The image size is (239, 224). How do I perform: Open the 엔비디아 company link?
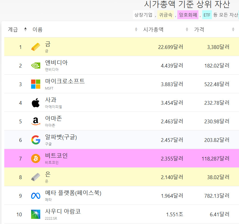(x=57, y=63)
